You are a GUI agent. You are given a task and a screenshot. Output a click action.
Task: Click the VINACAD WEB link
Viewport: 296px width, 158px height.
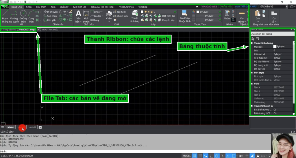click(x=209, y=7)
